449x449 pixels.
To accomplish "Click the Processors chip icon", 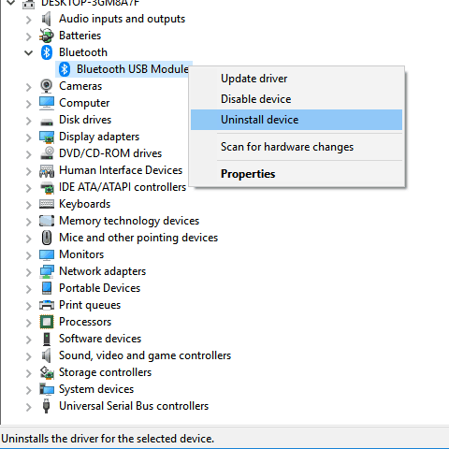I will coord(47,322).
